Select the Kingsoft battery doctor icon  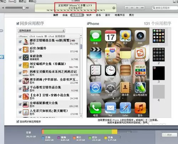[x=140, y=88]
